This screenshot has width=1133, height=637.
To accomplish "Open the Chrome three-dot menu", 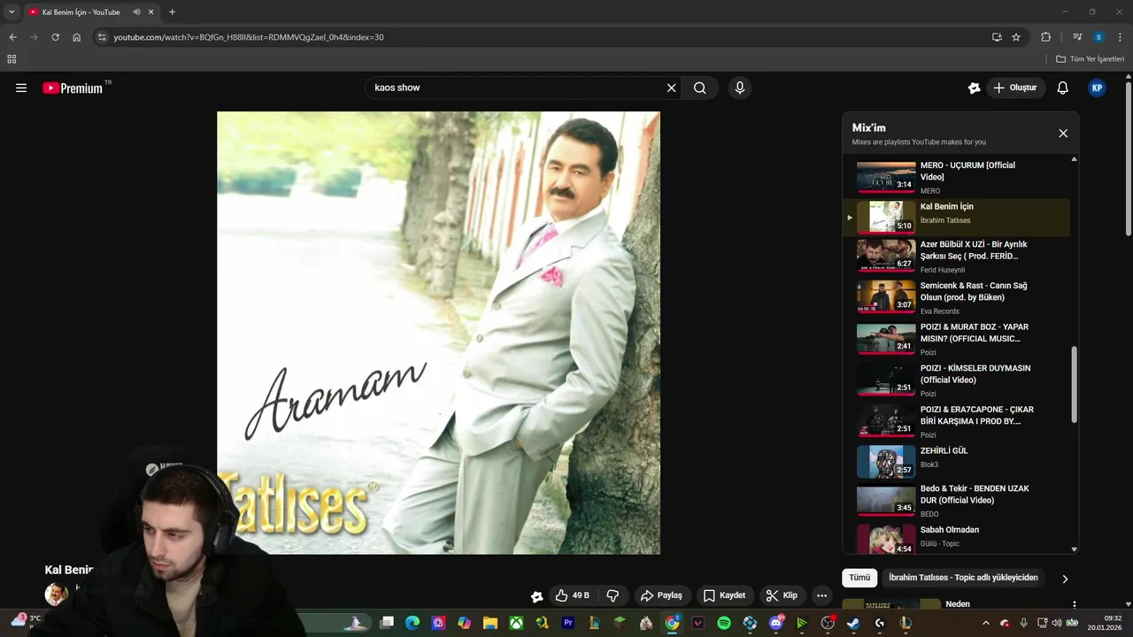I will [x=1121, y=37].
